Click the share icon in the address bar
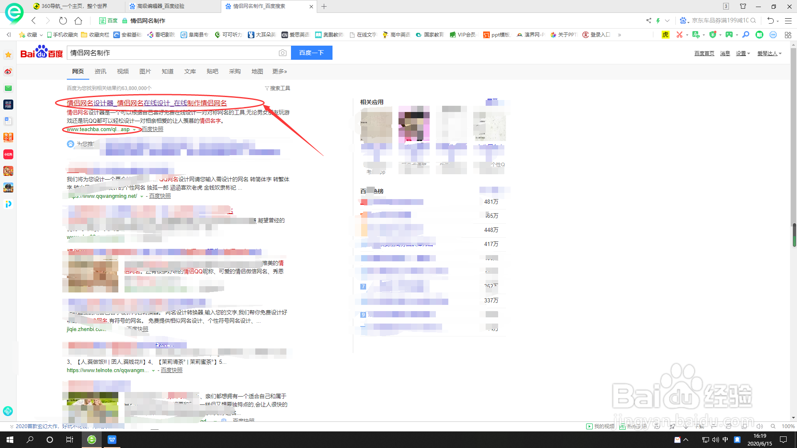This screenshot has width=797, height=448. pos(648,20)
